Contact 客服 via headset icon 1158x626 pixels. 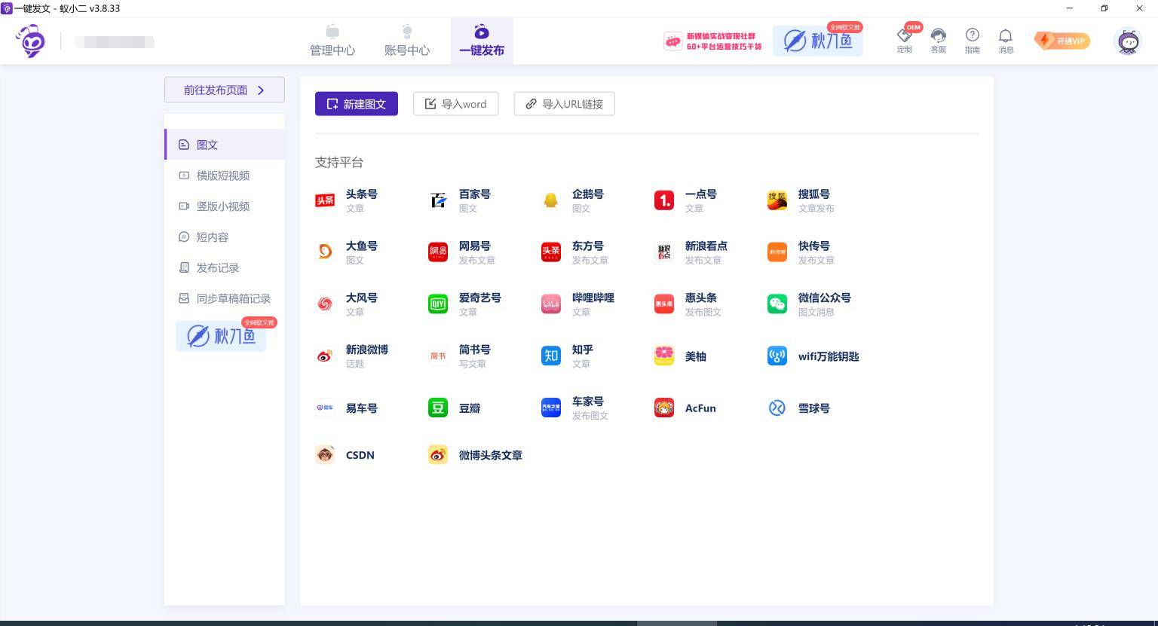(939, 40)
